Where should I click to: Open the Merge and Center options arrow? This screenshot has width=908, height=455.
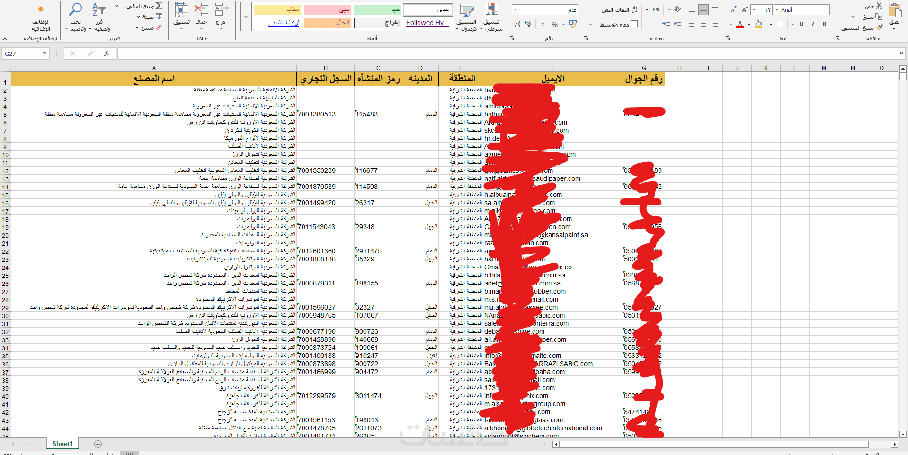coord(590,24)
